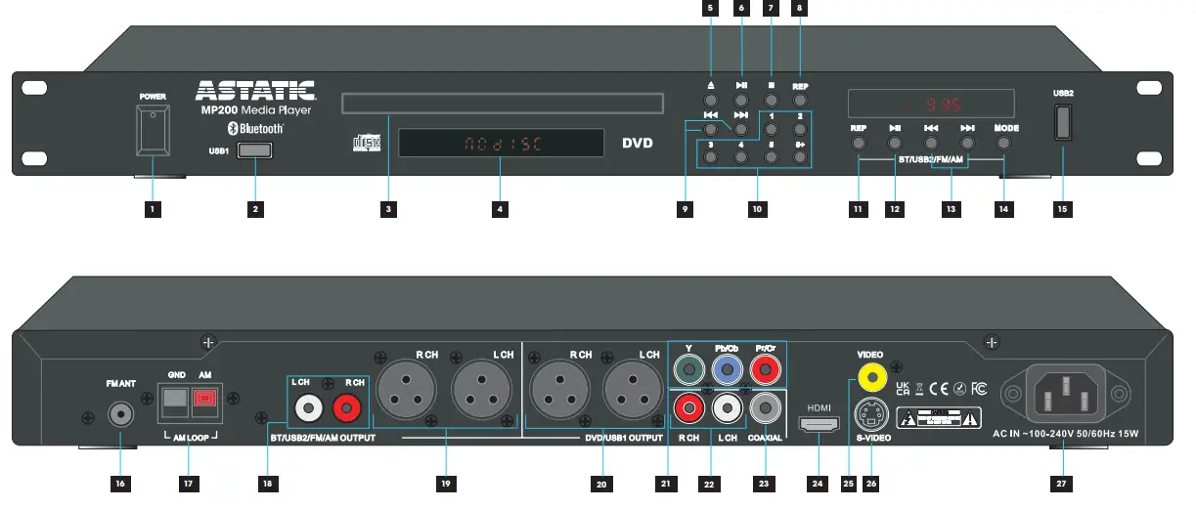Click red R CH RCA of DVD output
Screen dimensions: 1196x509
689,406
